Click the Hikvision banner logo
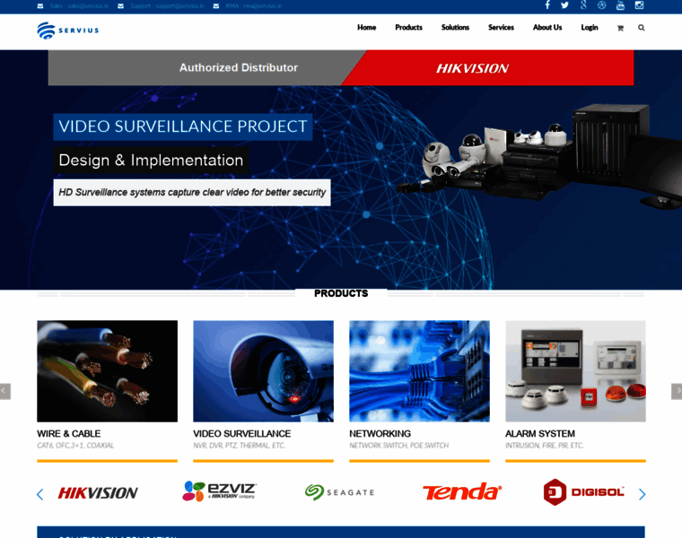The height and width of the screenshot is (538, 682). pyautogui.click(x=472, y=68)
